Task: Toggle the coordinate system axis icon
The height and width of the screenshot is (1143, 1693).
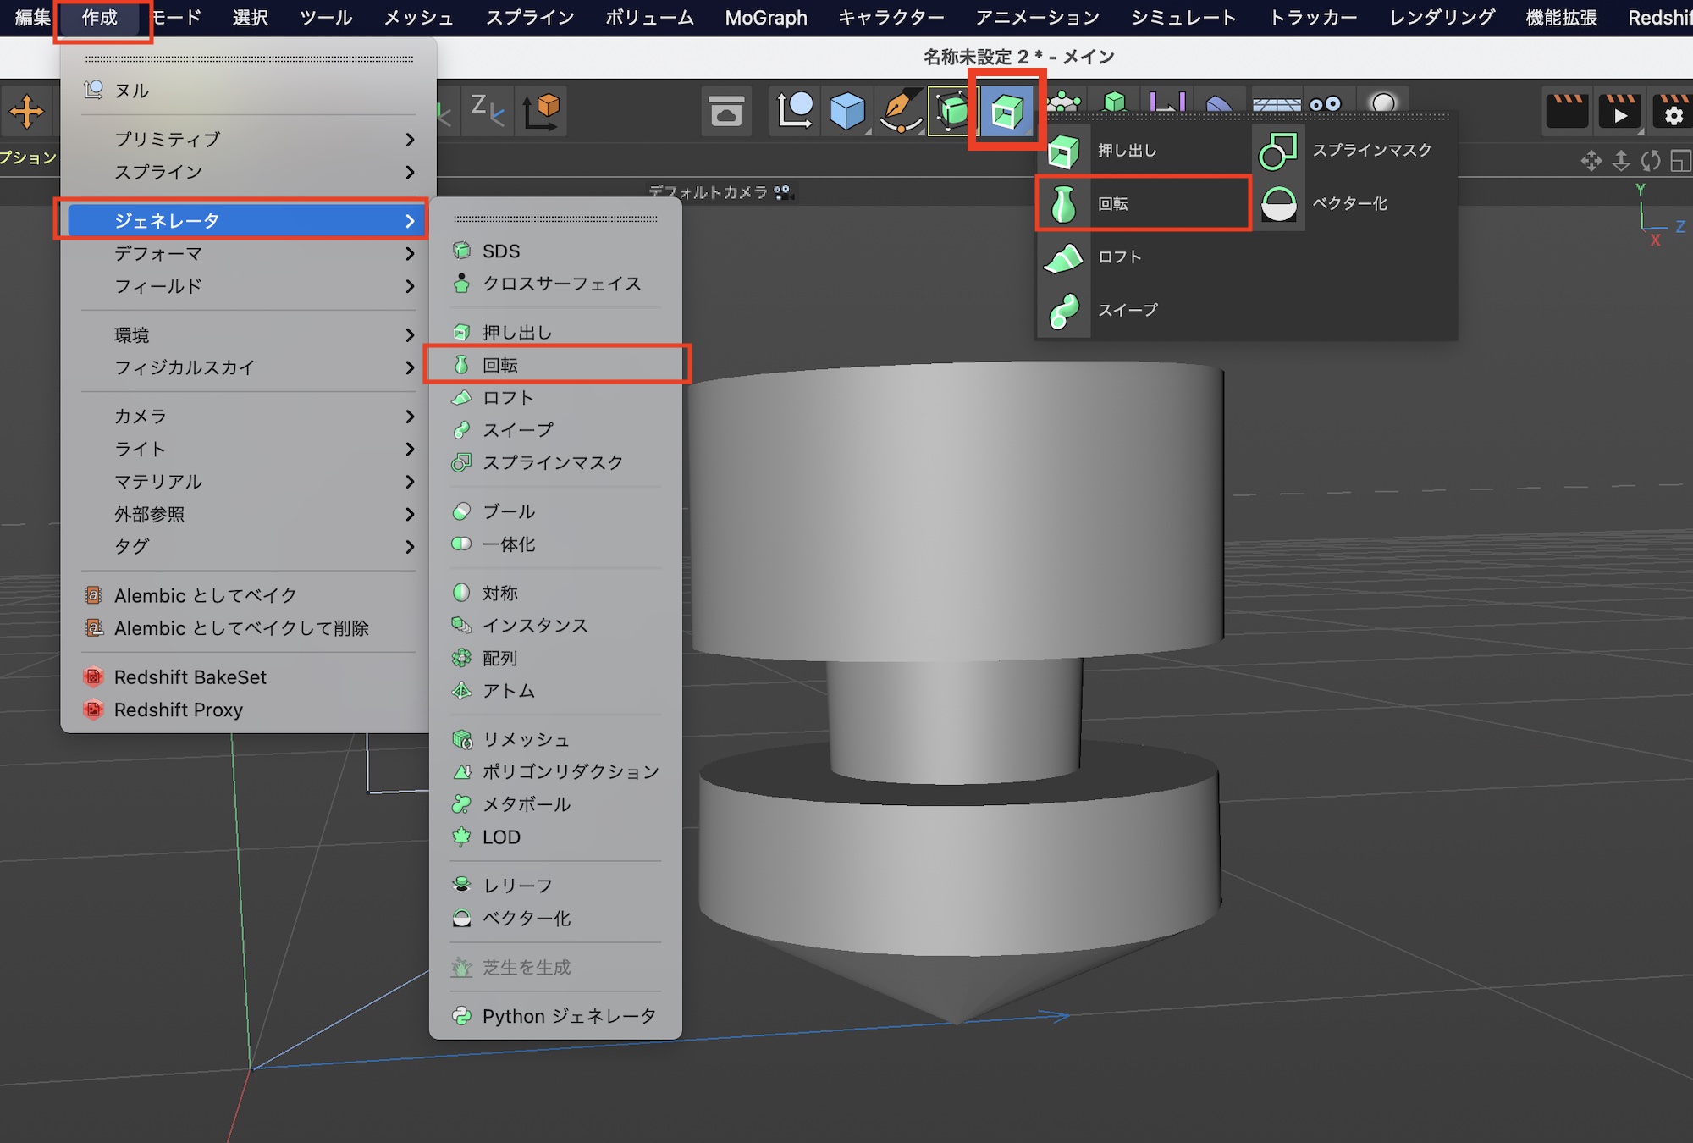Action: 542,111
